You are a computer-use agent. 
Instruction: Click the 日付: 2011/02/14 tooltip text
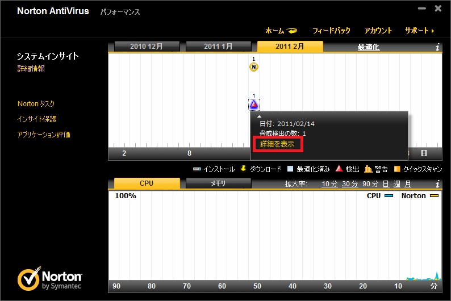pyautogui.click(x=287, y=124)
